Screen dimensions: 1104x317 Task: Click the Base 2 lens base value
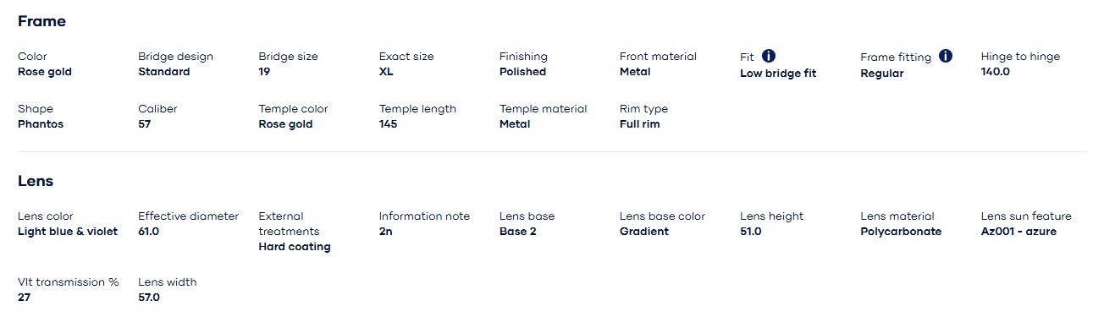coord(518,232)
